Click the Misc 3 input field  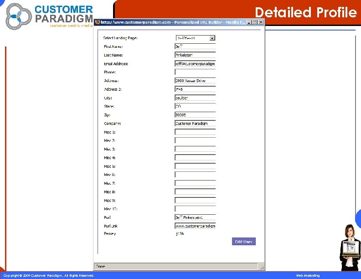click(195, 149)
